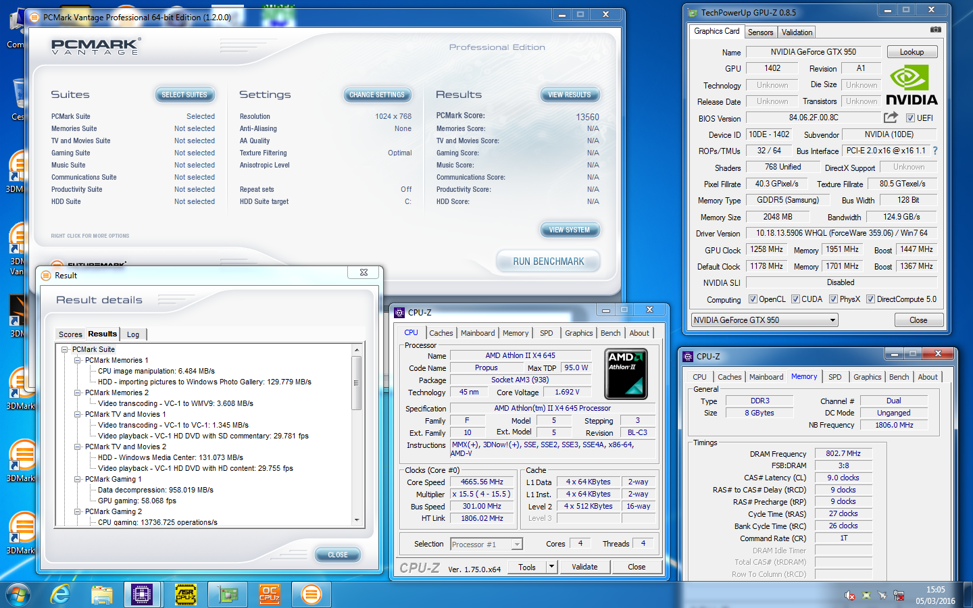Open Windows Explorer from the taskbar
Screen dimensions: 973x608
102,594
